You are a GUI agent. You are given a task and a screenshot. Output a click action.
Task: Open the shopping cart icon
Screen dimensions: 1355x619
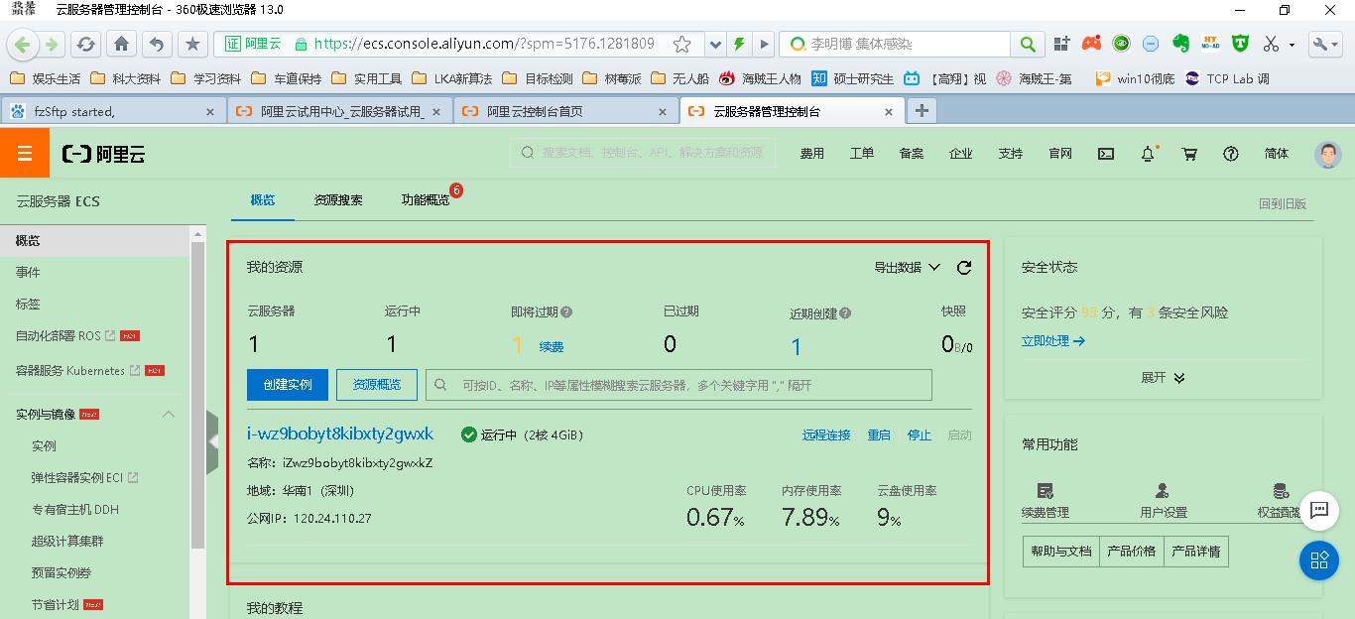[1189, 155]
